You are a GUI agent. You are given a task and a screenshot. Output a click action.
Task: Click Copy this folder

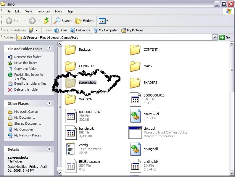(22, 69)
